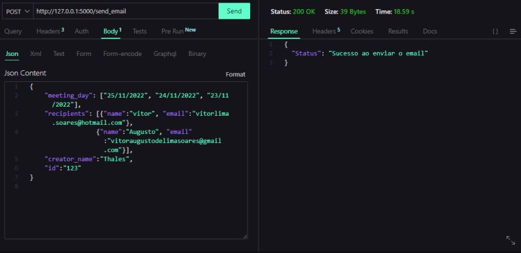Click inside the Json Content editor
The image size is (521, 253).
tap(126, 160)
